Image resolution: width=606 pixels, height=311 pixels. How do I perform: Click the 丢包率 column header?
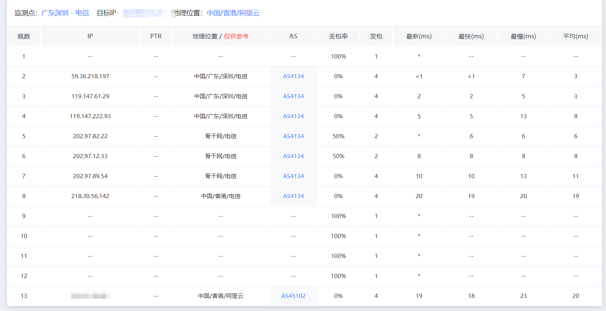tap(338, 36)
